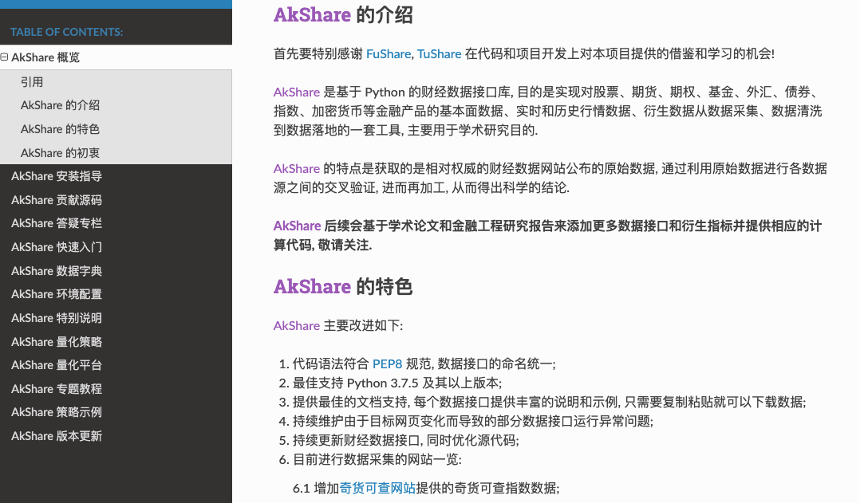Navigate to AkShare 答疑专栏
The width and height of the screenshot is (860, 503).
(x=57, y=223)
